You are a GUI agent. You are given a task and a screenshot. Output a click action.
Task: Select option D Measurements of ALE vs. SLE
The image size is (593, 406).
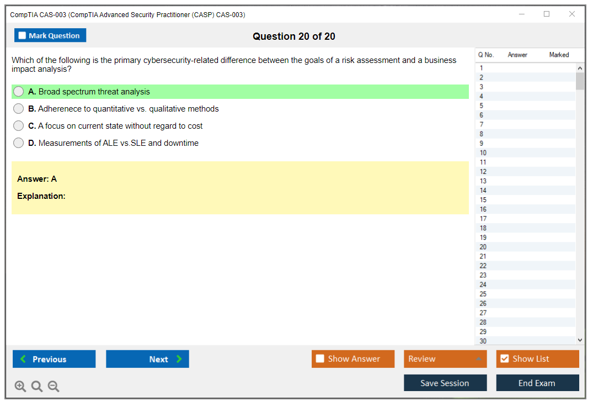19,143
